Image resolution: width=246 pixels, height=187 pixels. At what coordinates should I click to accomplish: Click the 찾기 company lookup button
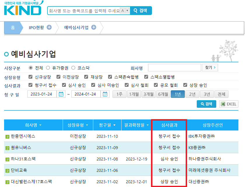tap(210, 68)
